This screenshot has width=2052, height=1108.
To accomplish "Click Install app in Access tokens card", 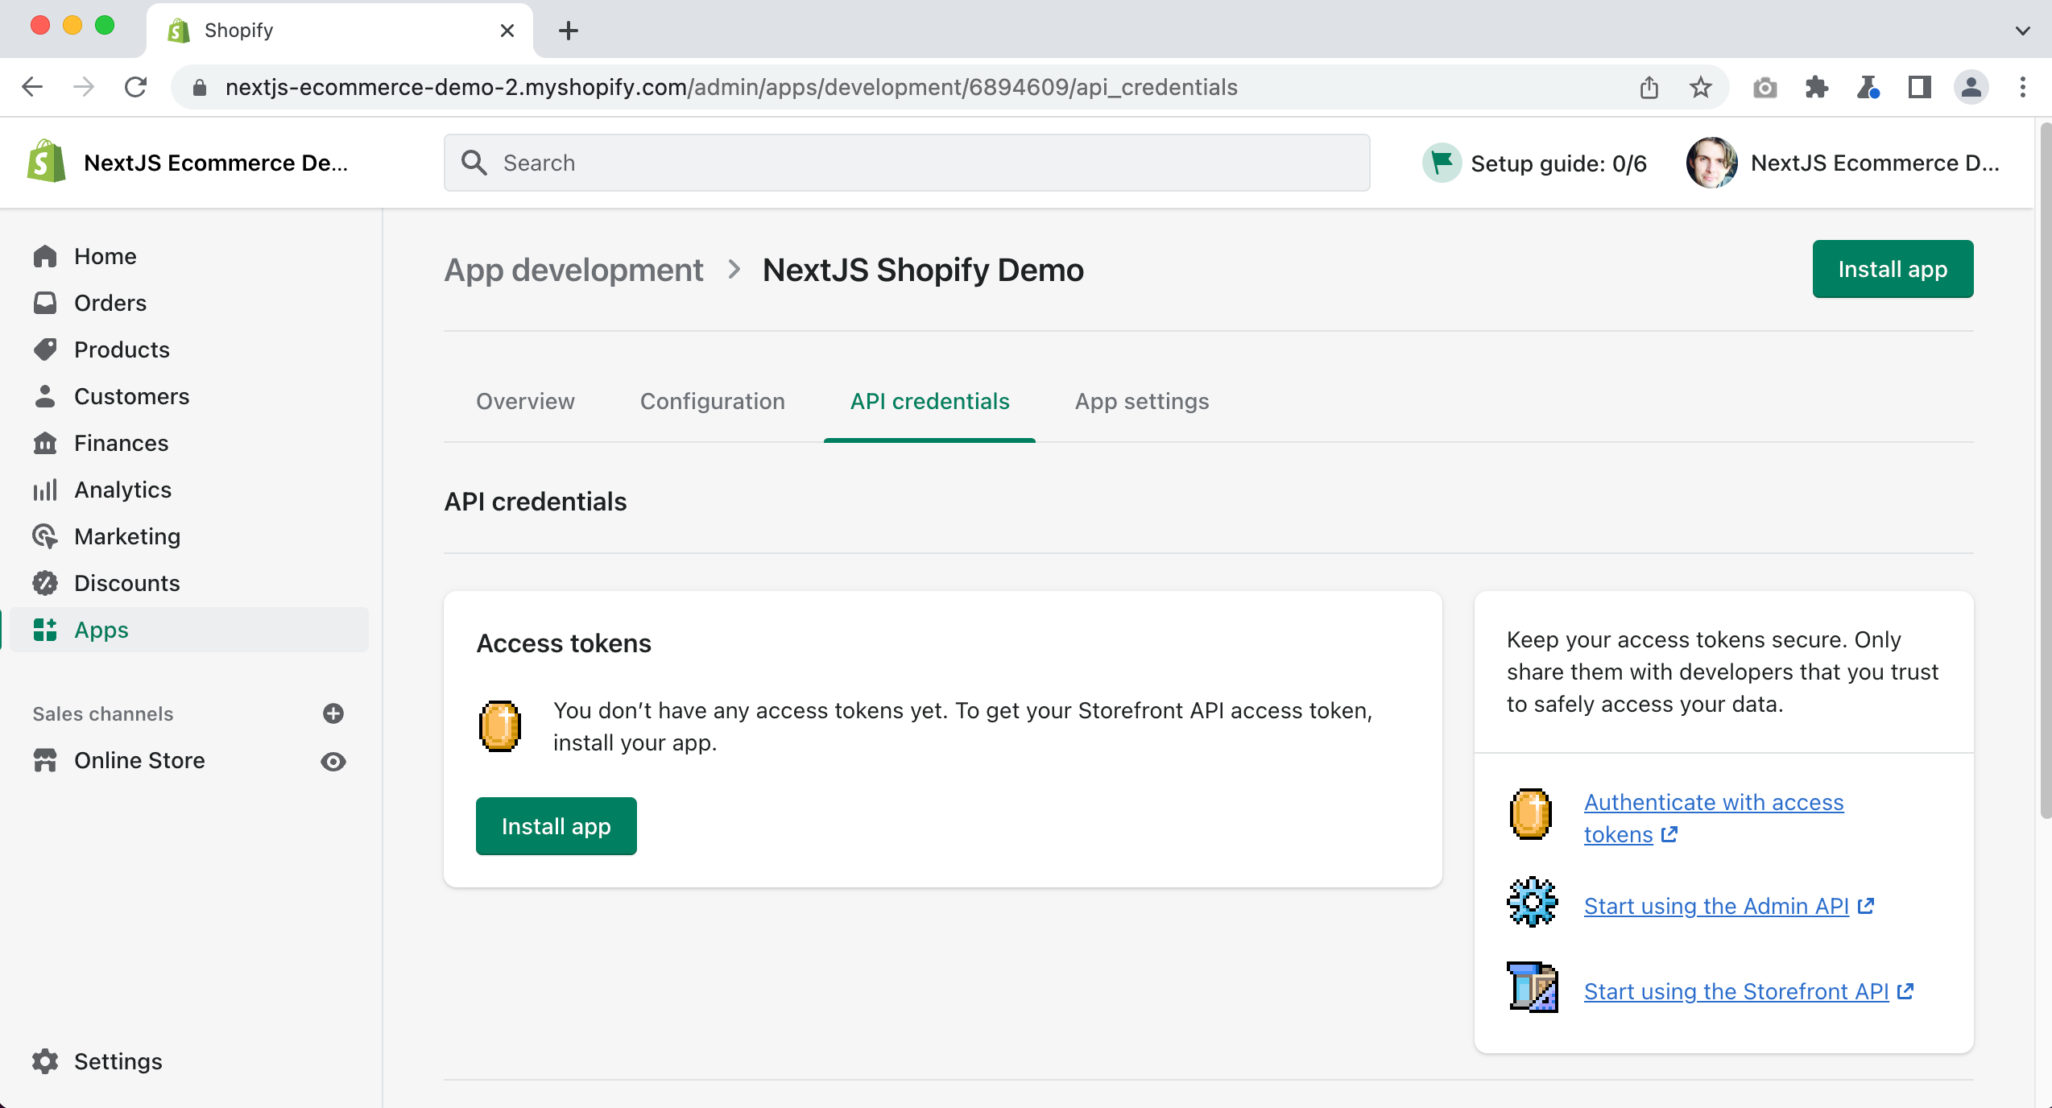I will [x=556, y=826].
